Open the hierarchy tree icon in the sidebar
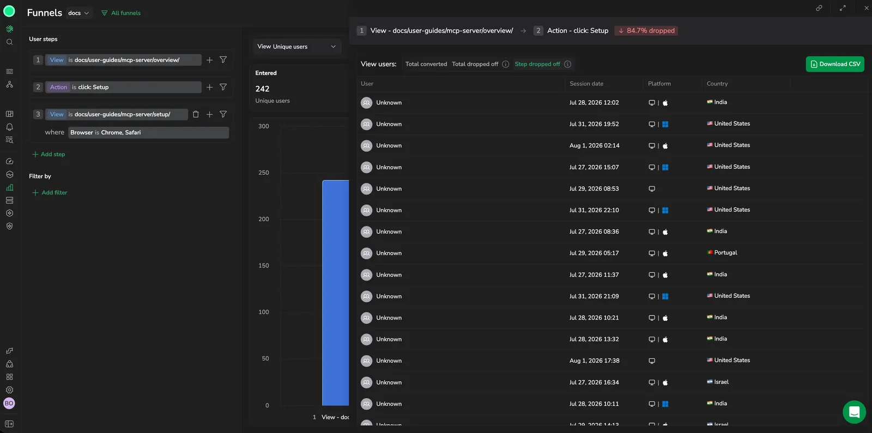This screenshot has width=872, height=433. tap(9, 84)
